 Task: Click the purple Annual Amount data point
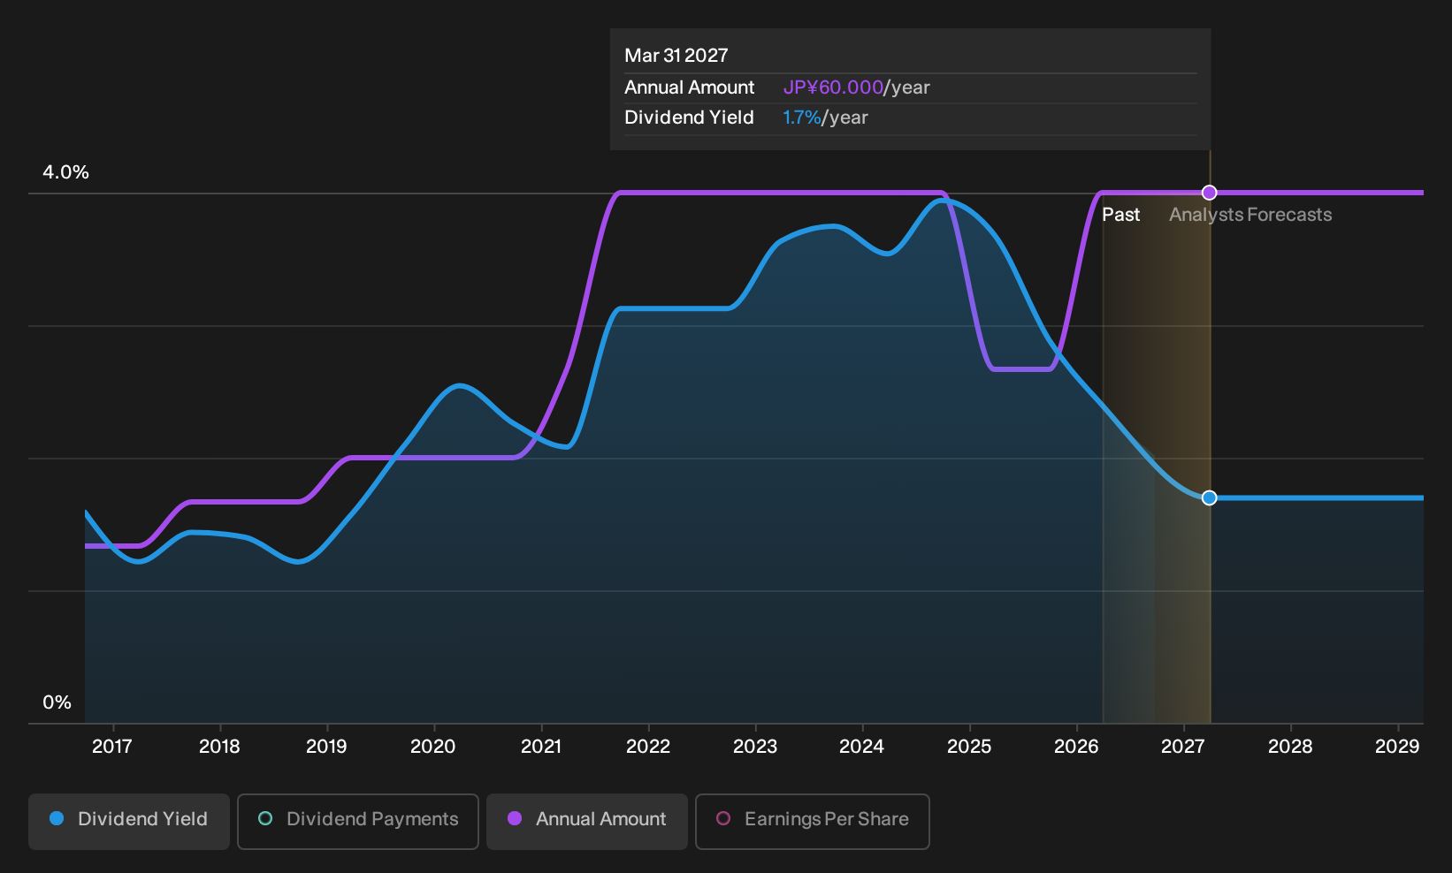1210,193
